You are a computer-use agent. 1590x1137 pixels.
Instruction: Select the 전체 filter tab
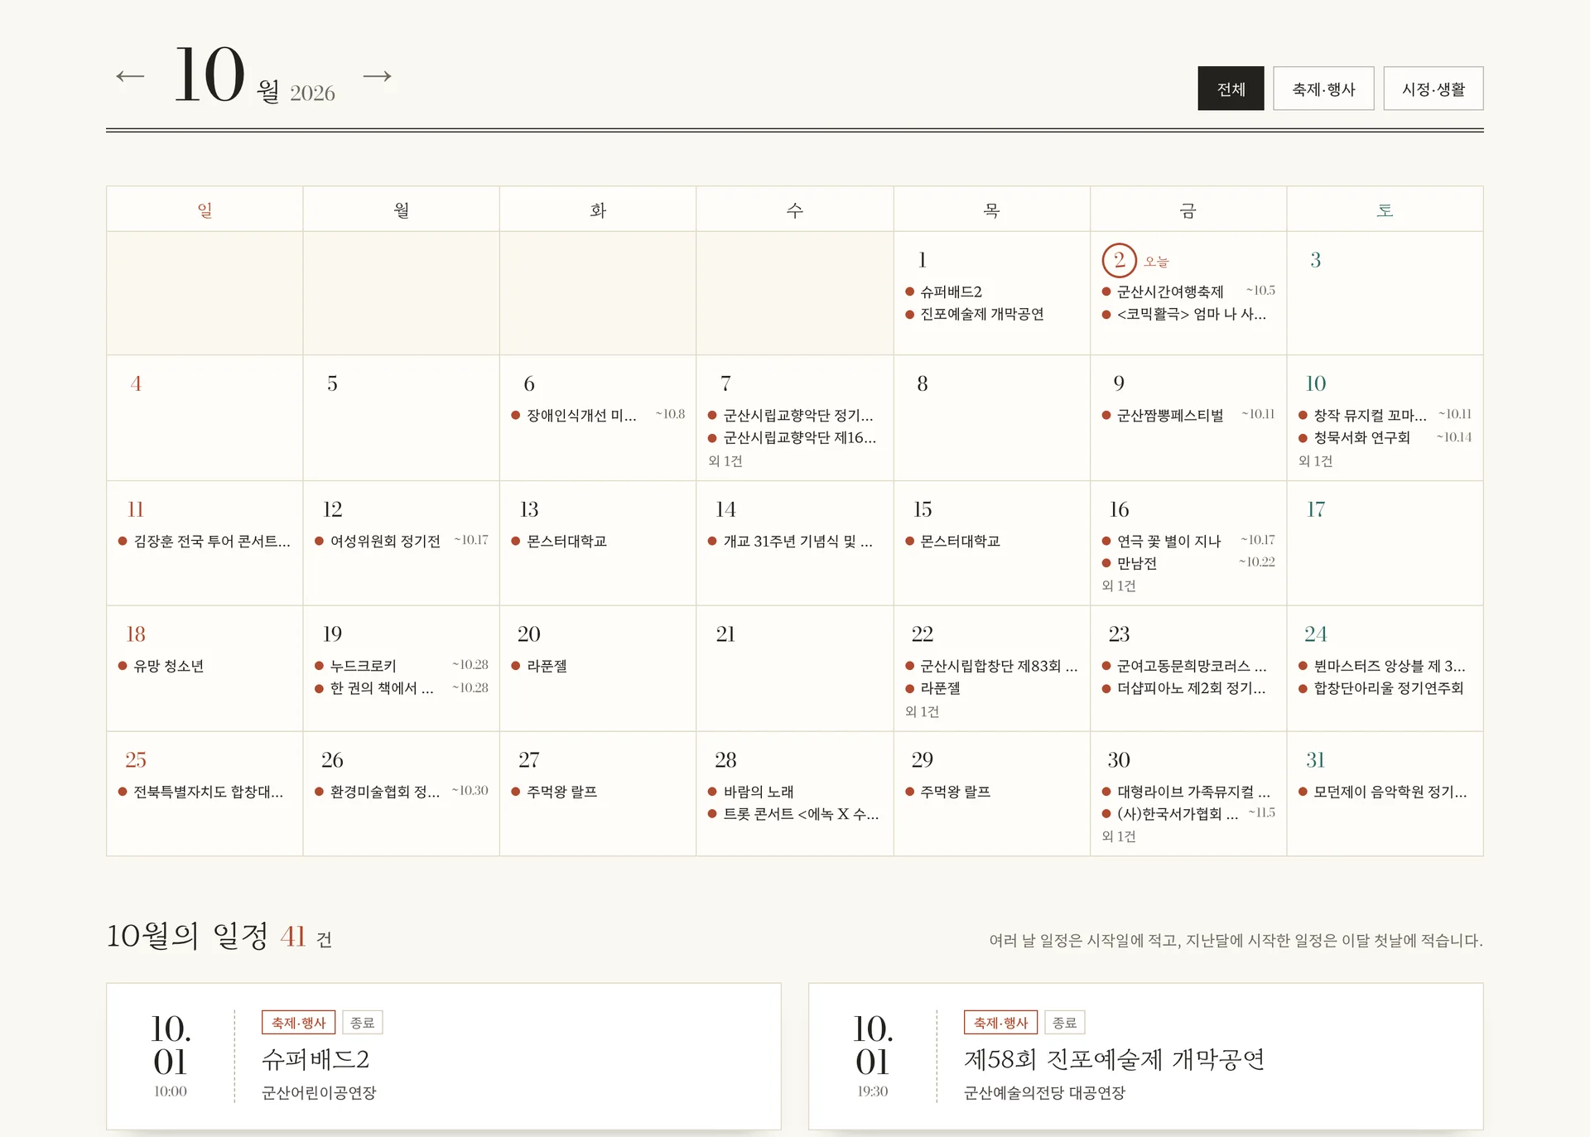(x=1231, y=89)
